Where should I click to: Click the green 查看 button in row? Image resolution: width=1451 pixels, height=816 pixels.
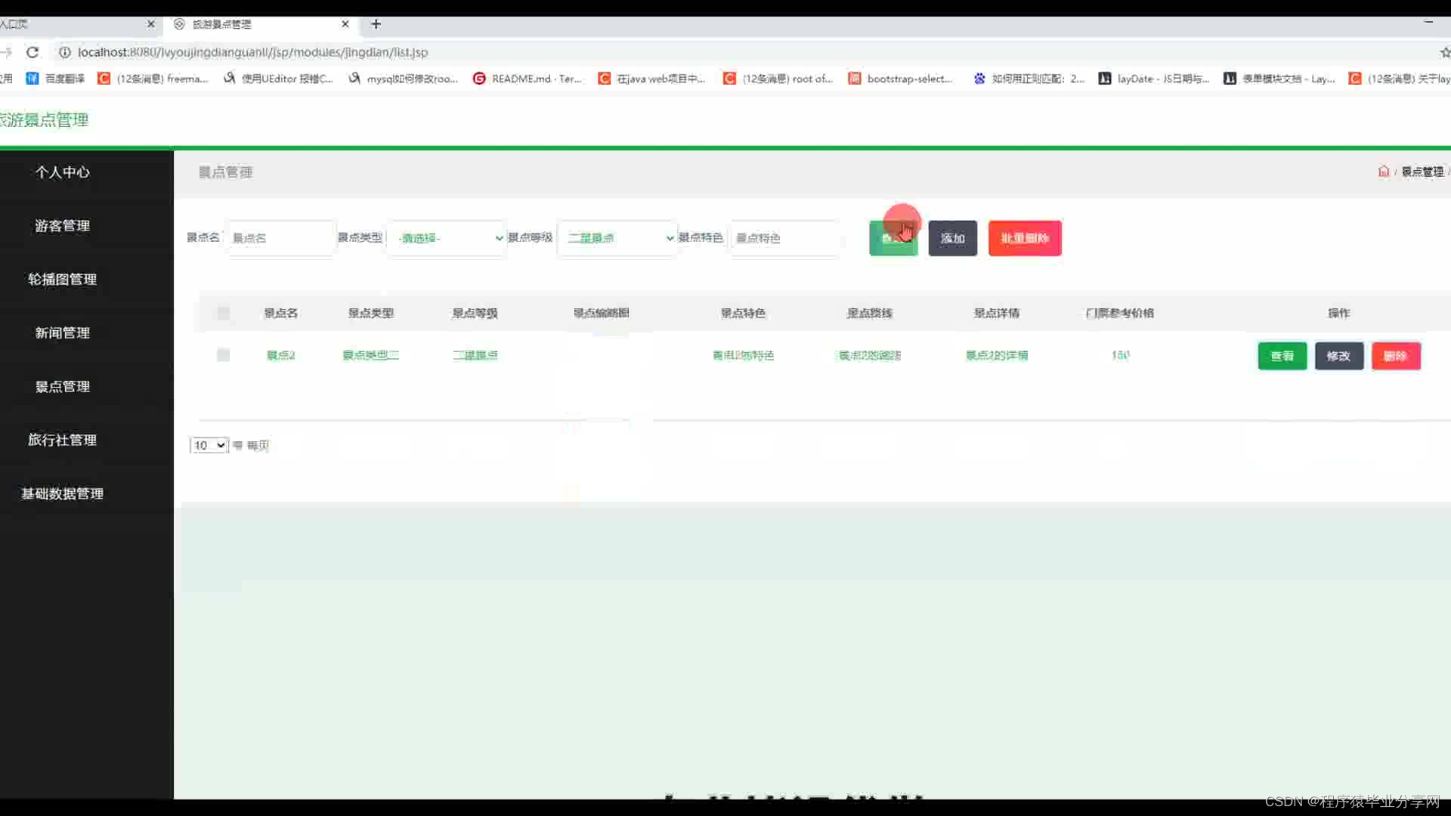coord(1282,356)
